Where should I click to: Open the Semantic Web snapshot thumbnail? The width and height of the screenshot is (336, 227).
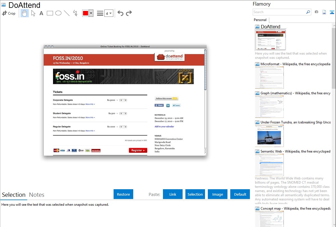[269, 165]
